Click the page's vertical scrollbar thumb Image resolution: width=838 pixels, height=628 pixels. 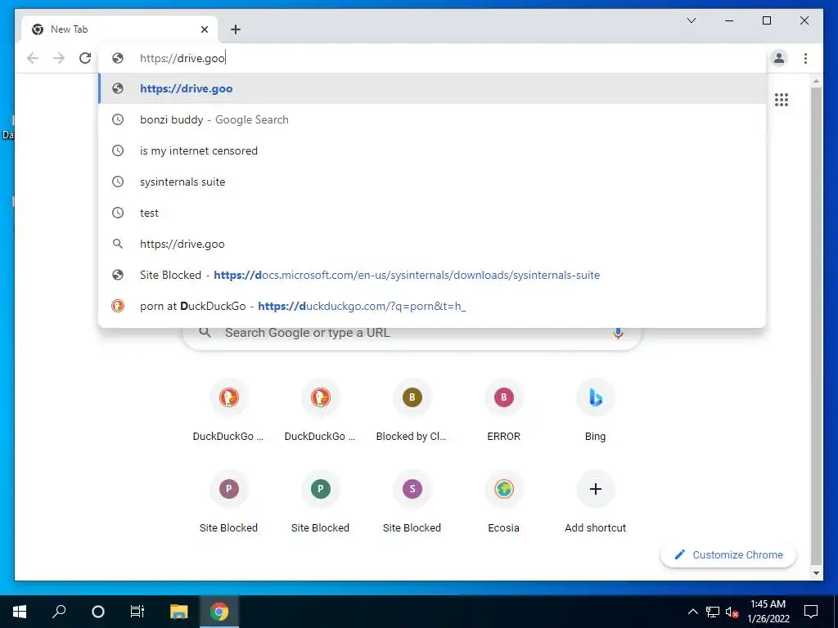pyautogui.click(x=816, y=325)
